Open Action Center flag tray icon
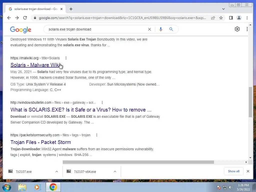 click(218, 187)
